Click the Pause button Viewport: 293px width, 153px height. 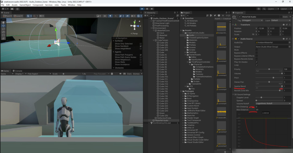click(147, 9)
